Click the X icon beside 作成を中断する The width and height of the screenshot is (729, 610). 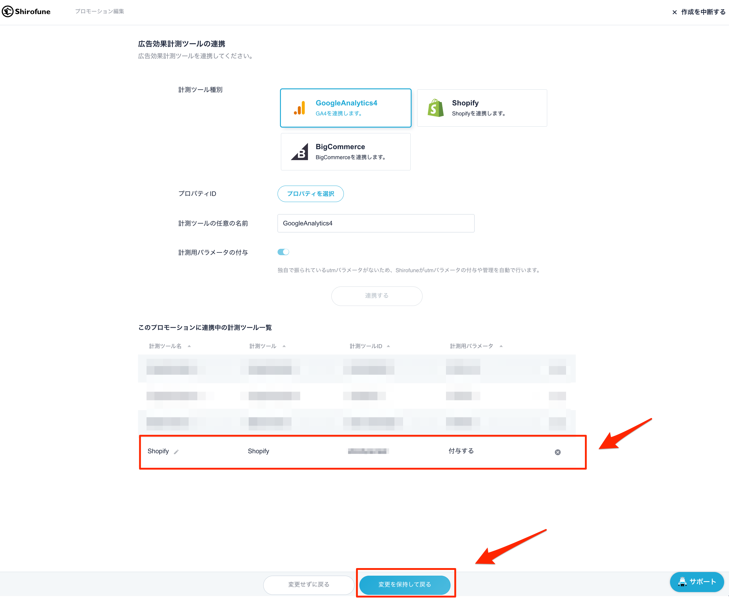click(675, 12)
